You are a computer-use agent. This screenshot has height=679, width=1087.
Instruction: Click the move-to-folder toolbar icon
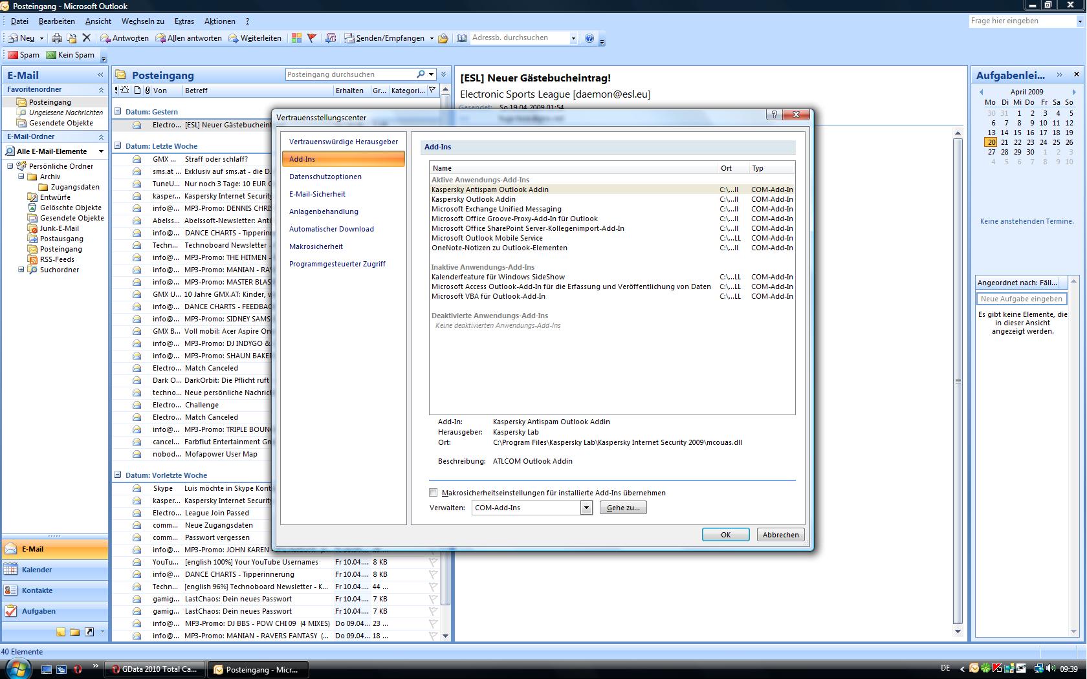(x=72, y=38)
